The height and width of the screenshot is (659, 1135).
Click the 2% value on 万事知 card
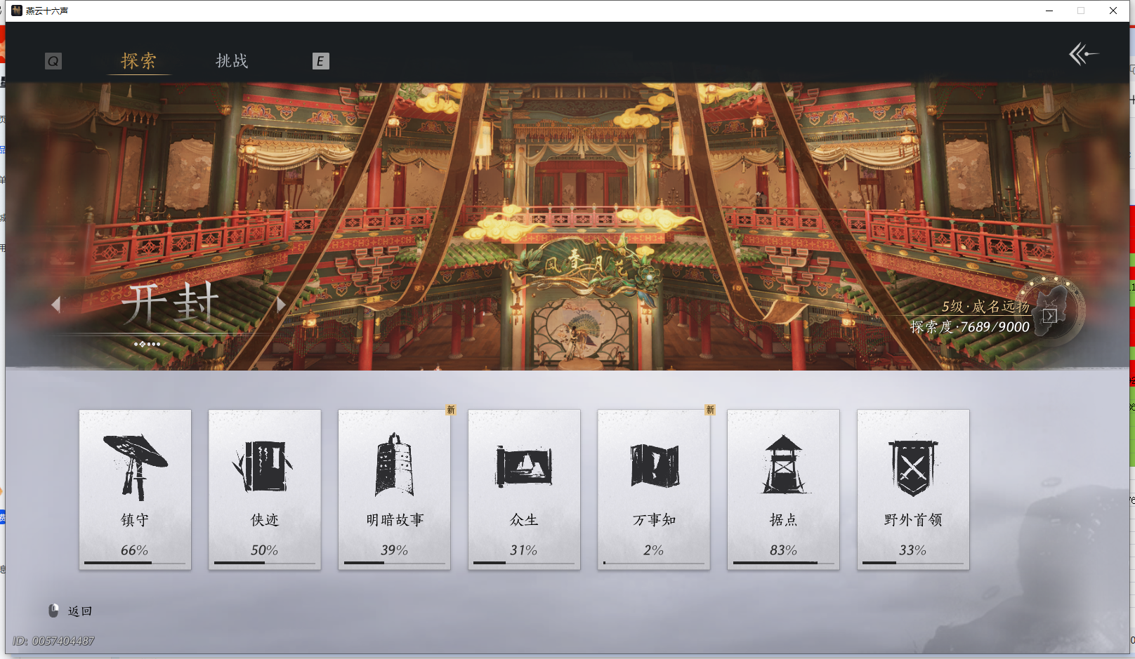[x=654, y=550]
